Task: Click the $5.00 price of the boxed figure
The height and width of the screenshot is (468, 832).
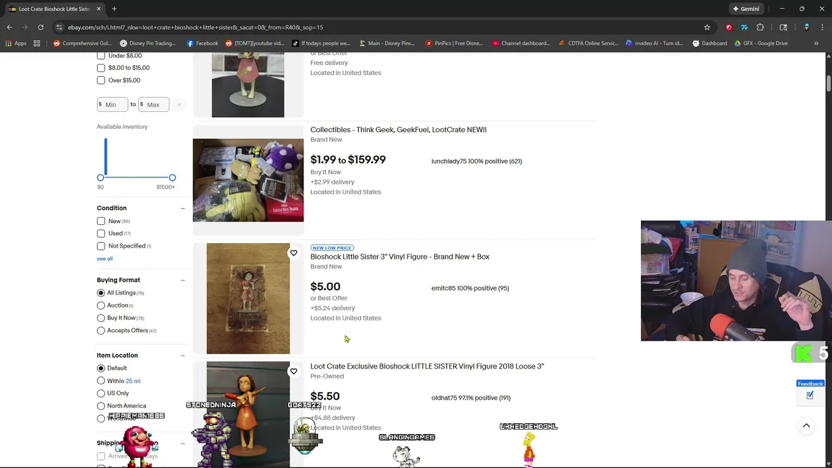Action: click(x=325, y=287)
